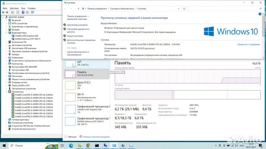Screen dimensions: 266x149
Task: Select Память section in Task Manager
Action: pos(86,74)
